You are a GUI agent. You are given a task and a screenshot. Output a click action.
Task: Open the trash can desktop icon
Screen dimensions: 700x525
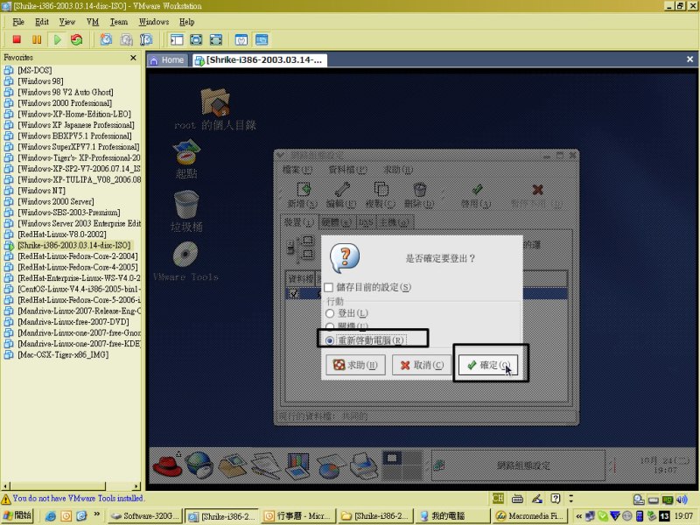[x=186, y=204]
